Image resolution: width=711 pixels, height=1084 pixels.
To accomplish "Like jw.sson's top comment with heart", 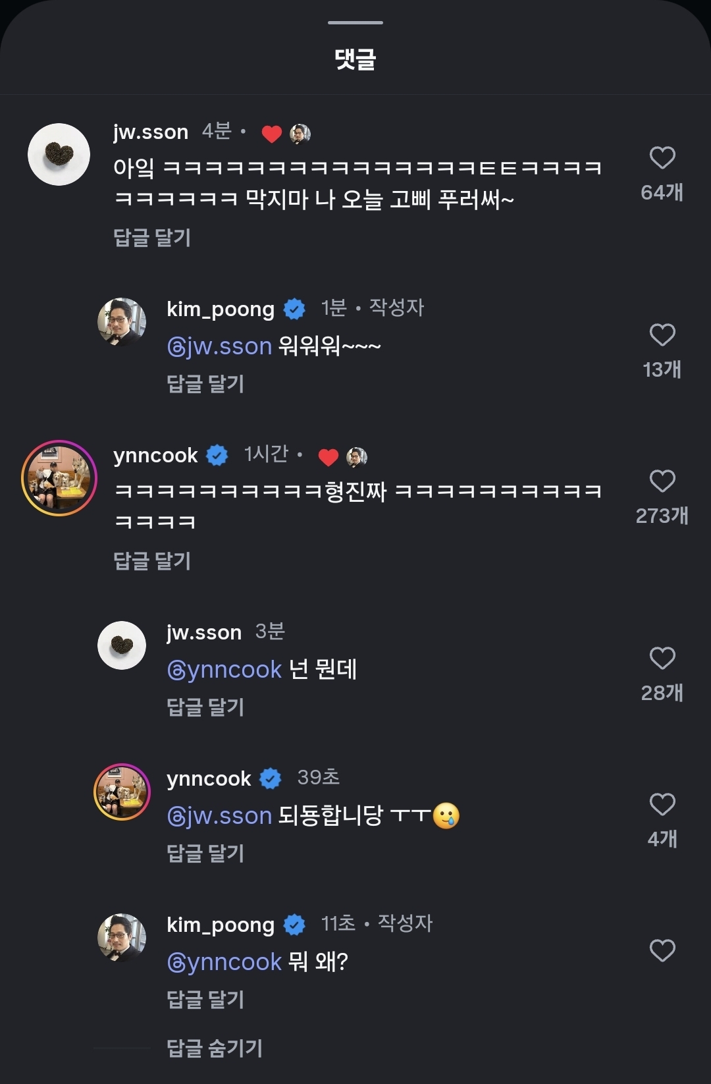I will coord(662,158).
